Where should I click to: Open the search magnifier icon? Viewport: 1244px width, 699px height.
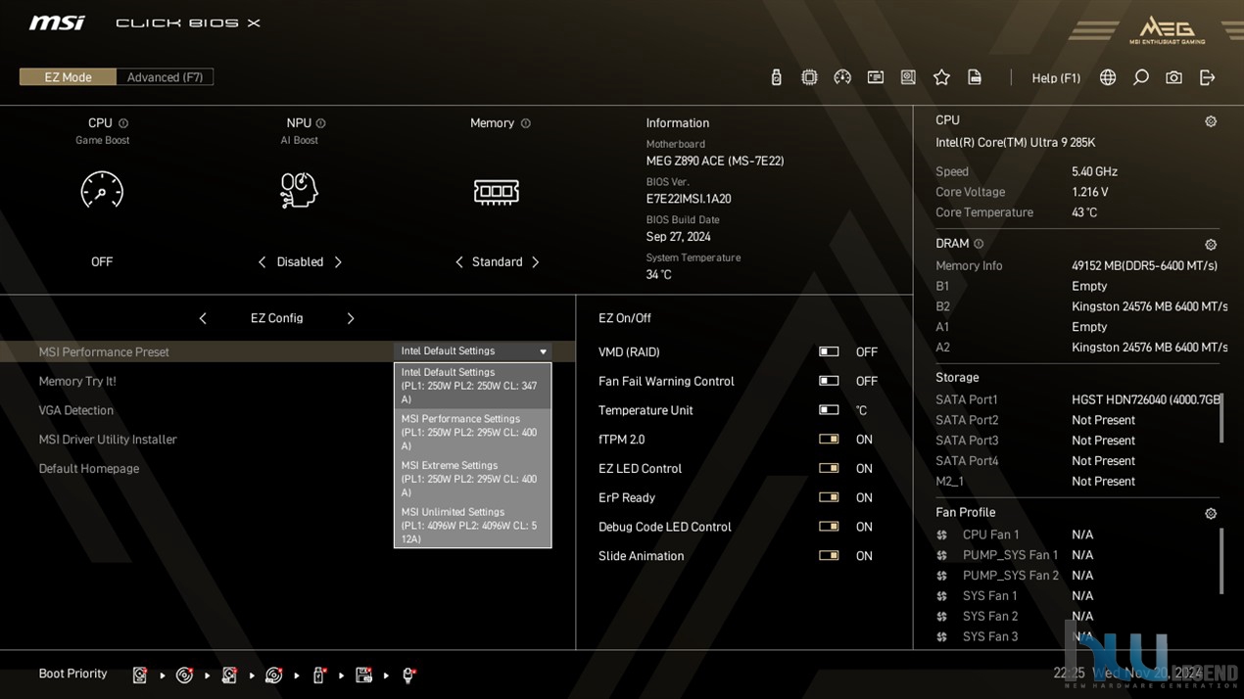pos(1141,77)
